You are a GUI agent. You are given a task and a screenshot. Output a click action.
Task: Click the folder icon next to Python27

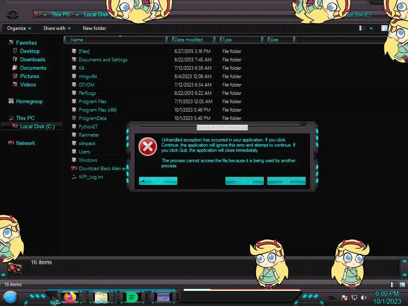coord(74,126)
